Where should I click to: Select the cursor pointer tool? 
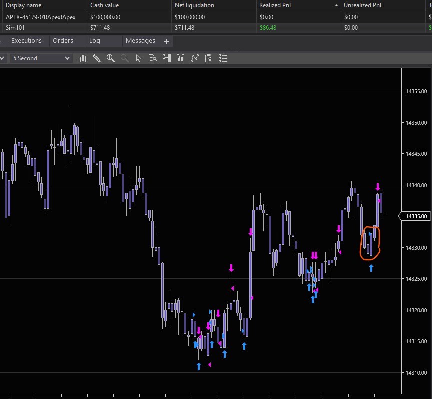[x=138, y=58]
